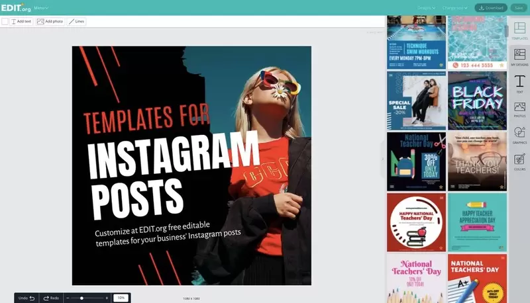530x303 pixels.
Task: Click the zoom in plus icon
Action: point(107,298)
